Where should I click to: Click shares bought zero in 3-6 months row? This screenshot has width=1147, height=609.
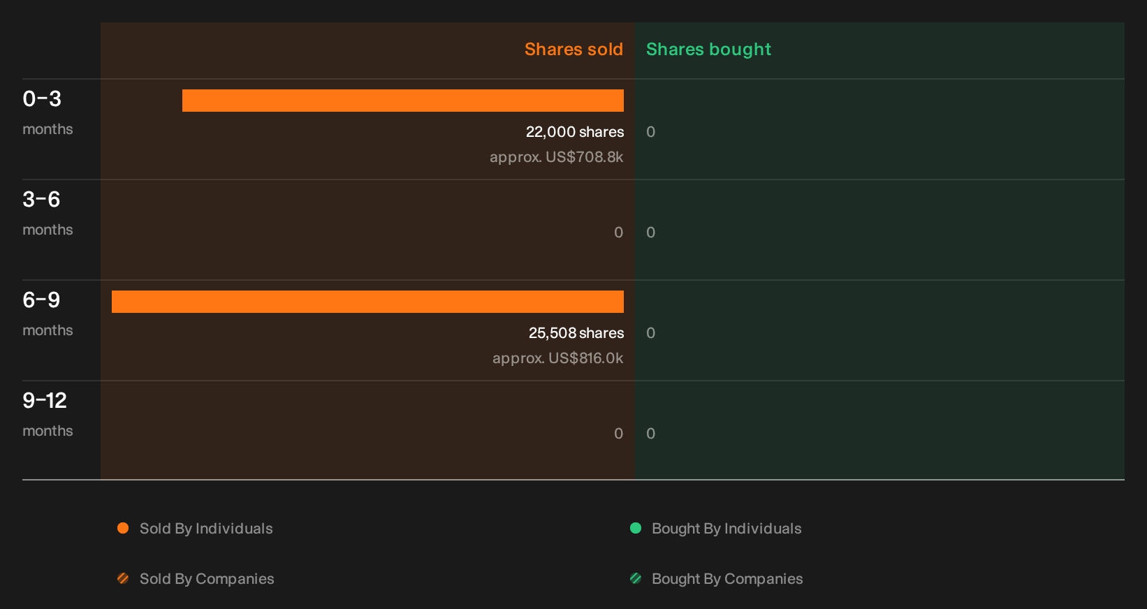(650, 233)
